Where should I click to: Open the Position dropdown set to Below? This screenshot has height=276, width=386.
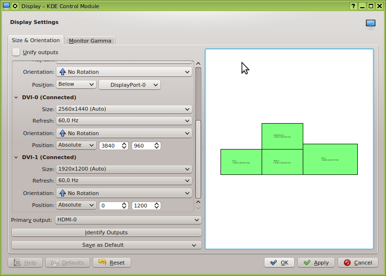[x=77, y=84]
